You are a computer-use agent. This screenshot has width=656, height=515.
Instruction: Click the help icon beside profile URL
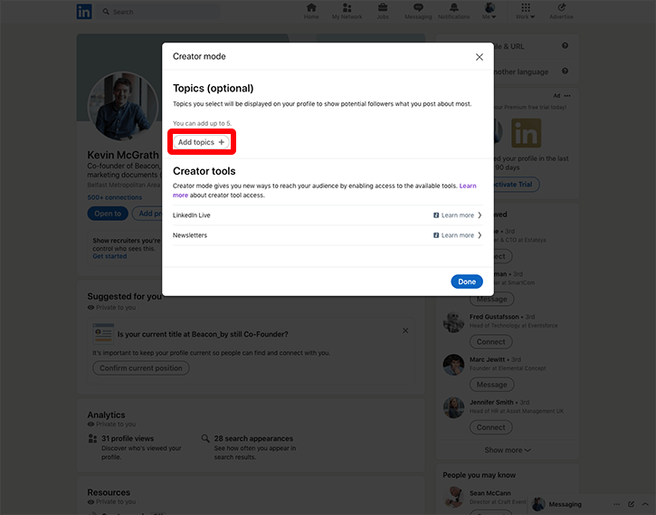pos(566,45)
